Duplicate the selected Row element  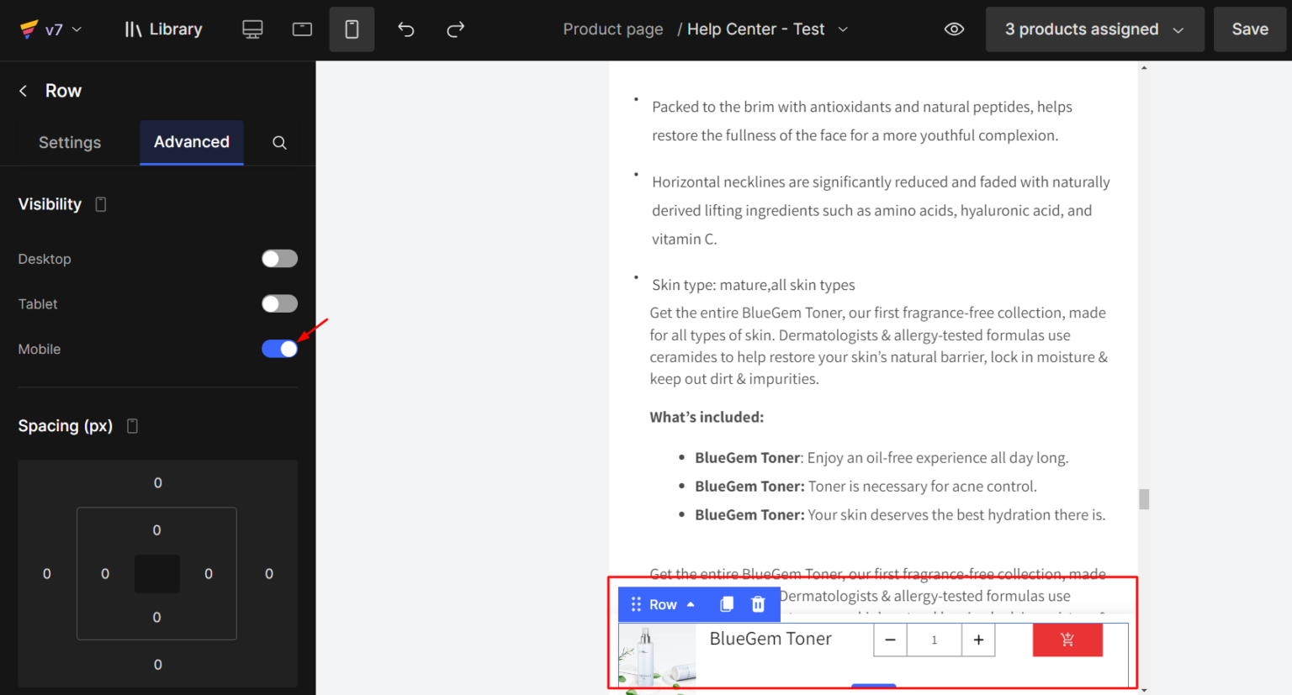point(725,604)
